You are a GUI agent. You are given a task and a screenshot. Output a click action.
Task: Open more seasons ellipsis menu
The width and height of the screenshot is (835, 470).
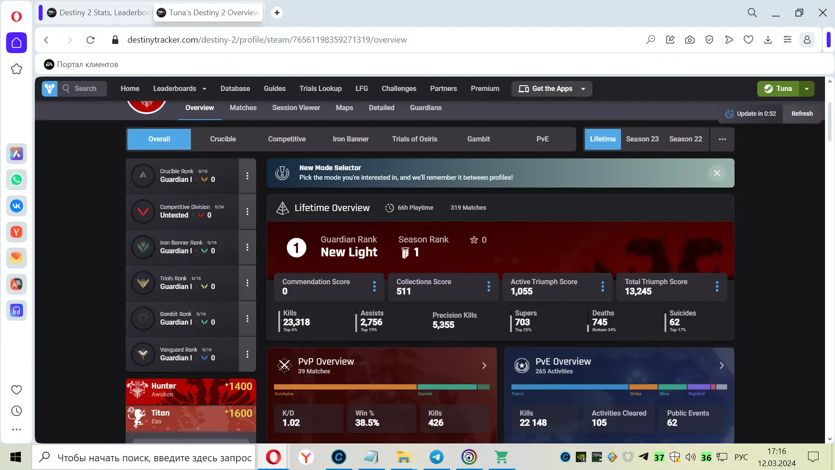point(722,139)
